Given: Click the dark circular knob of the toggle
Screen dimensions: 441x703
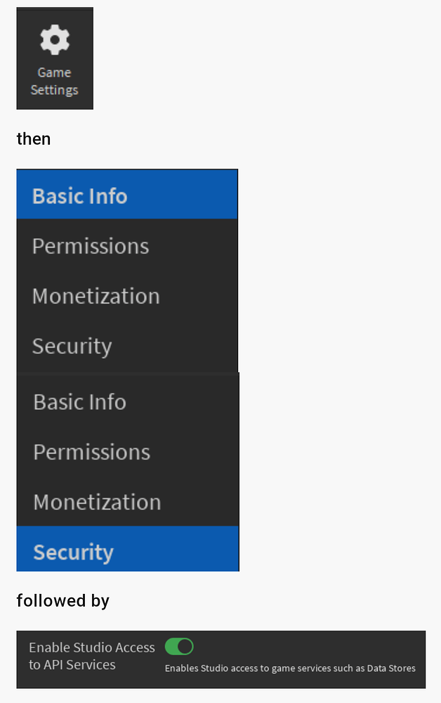Looking at the screenshot, I should tap(185, 647).
